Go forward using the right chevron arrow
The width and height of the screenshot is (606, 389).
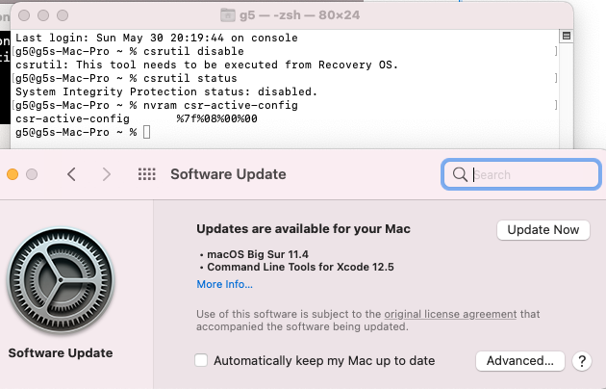[x=106, y=174]
